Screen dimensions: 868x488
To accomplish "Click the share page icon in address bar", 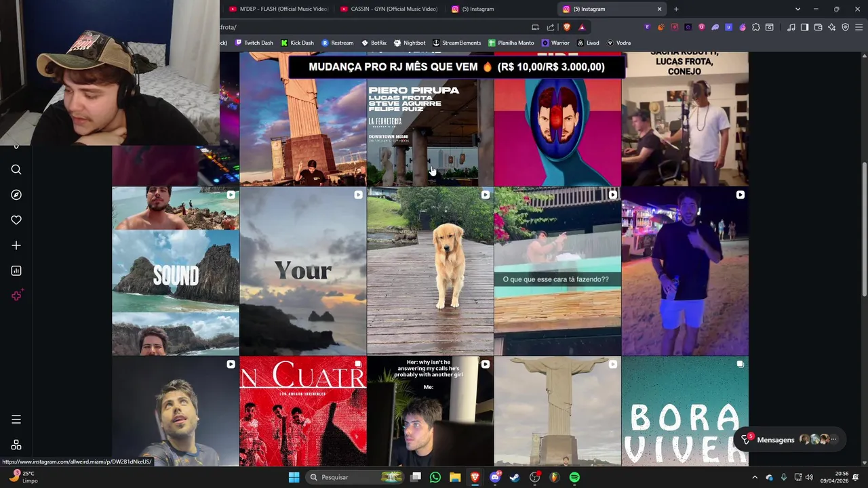I will point(551,27).
